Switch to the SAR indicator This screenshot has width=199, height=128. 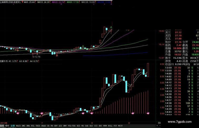pos(87,126)
